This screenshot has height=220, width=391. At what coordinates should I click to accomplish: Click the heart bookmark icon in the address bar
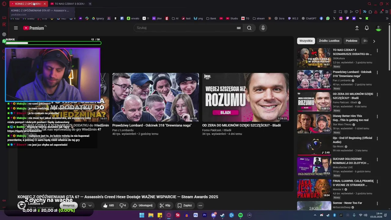click(357, 12)
